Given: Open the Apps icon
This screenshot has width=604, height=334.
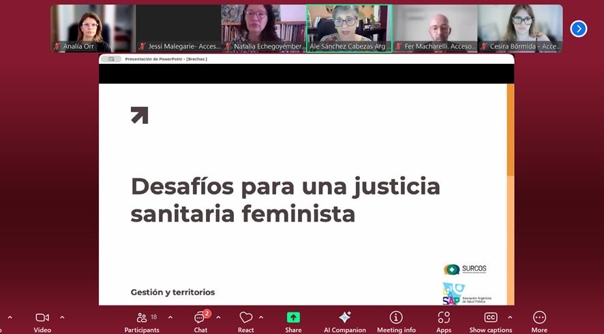Looking at the screenshot, I should click(x=444, y=318).
